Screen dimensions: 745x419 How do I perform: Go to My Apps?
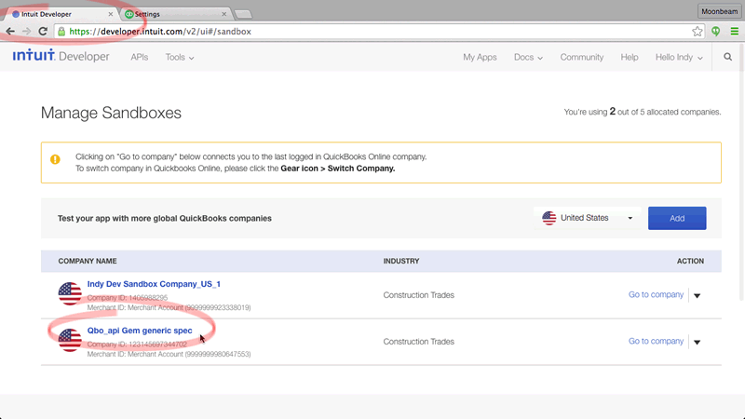(x=480, y=57)
